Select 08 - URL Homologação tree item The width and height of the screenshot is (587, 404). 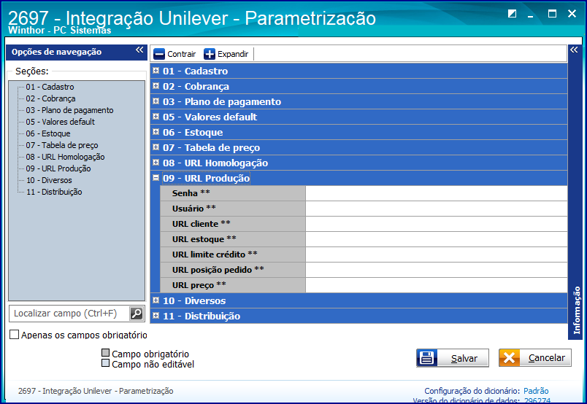(x=65, y=157)
